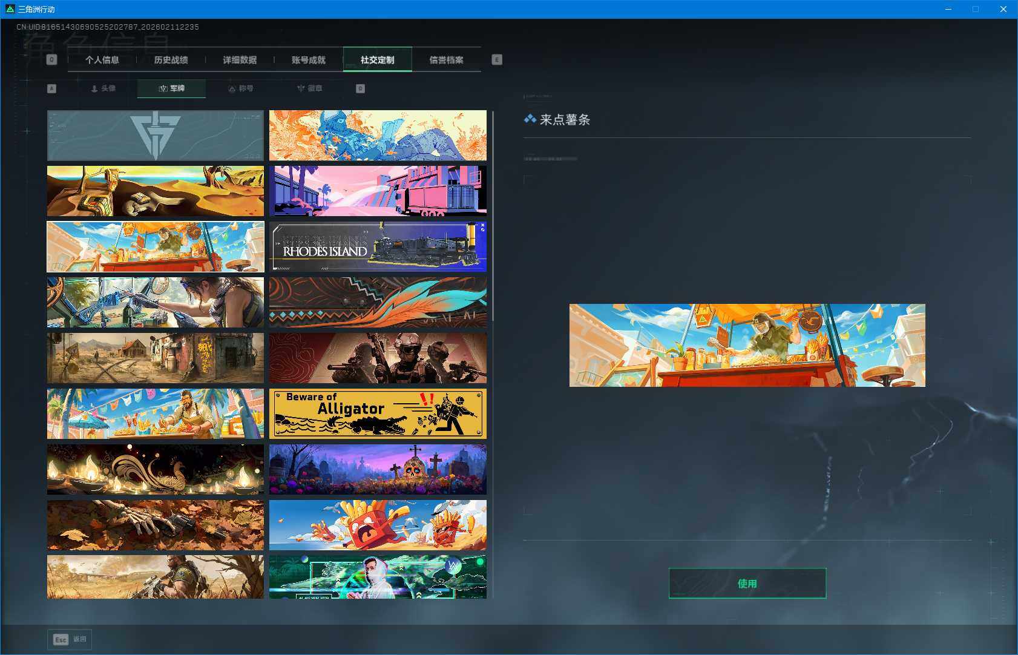The height and width of the screenshot is (655, 1018).
Task: Choose the candles and peacock dog tag
Action: click(156, 470)
